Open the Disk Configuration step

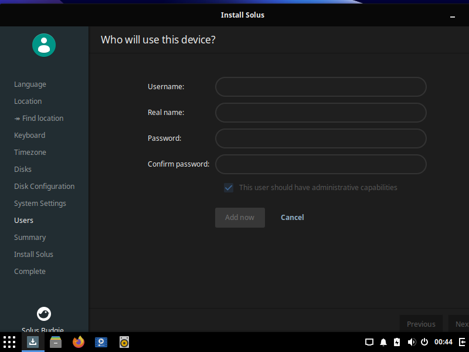click(x=45, y=187)
